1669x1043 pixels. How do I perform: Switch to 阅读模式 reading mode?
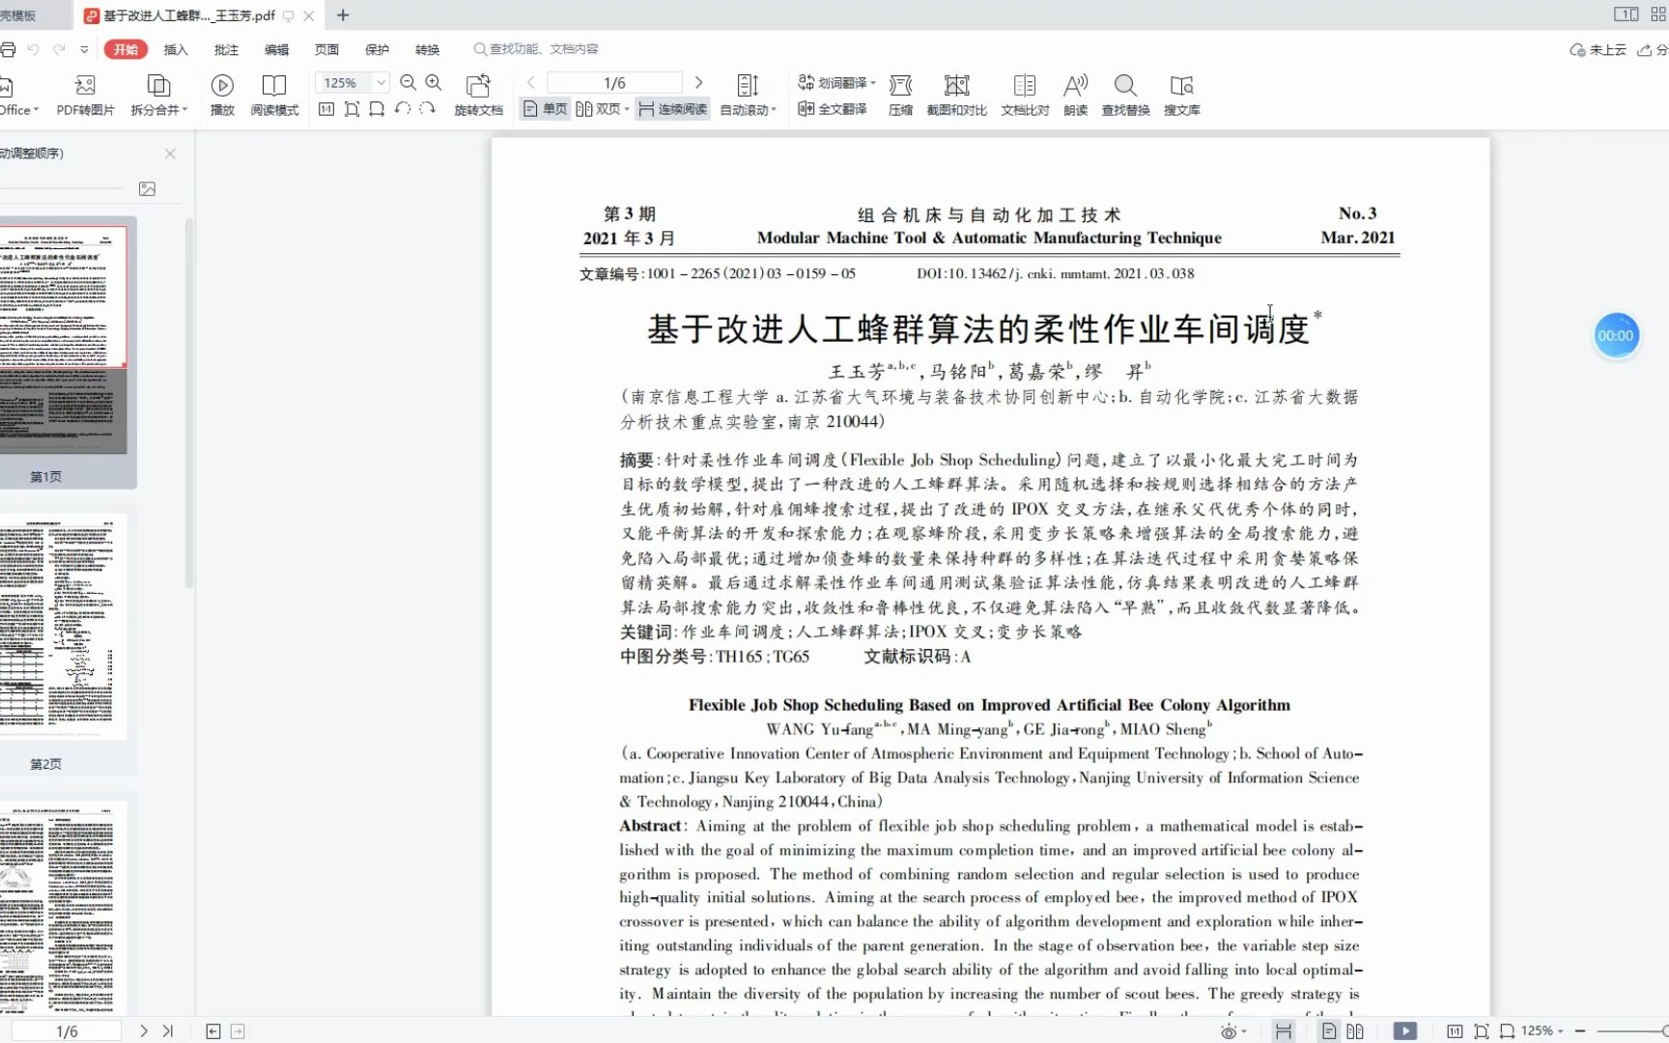(274, 96)
